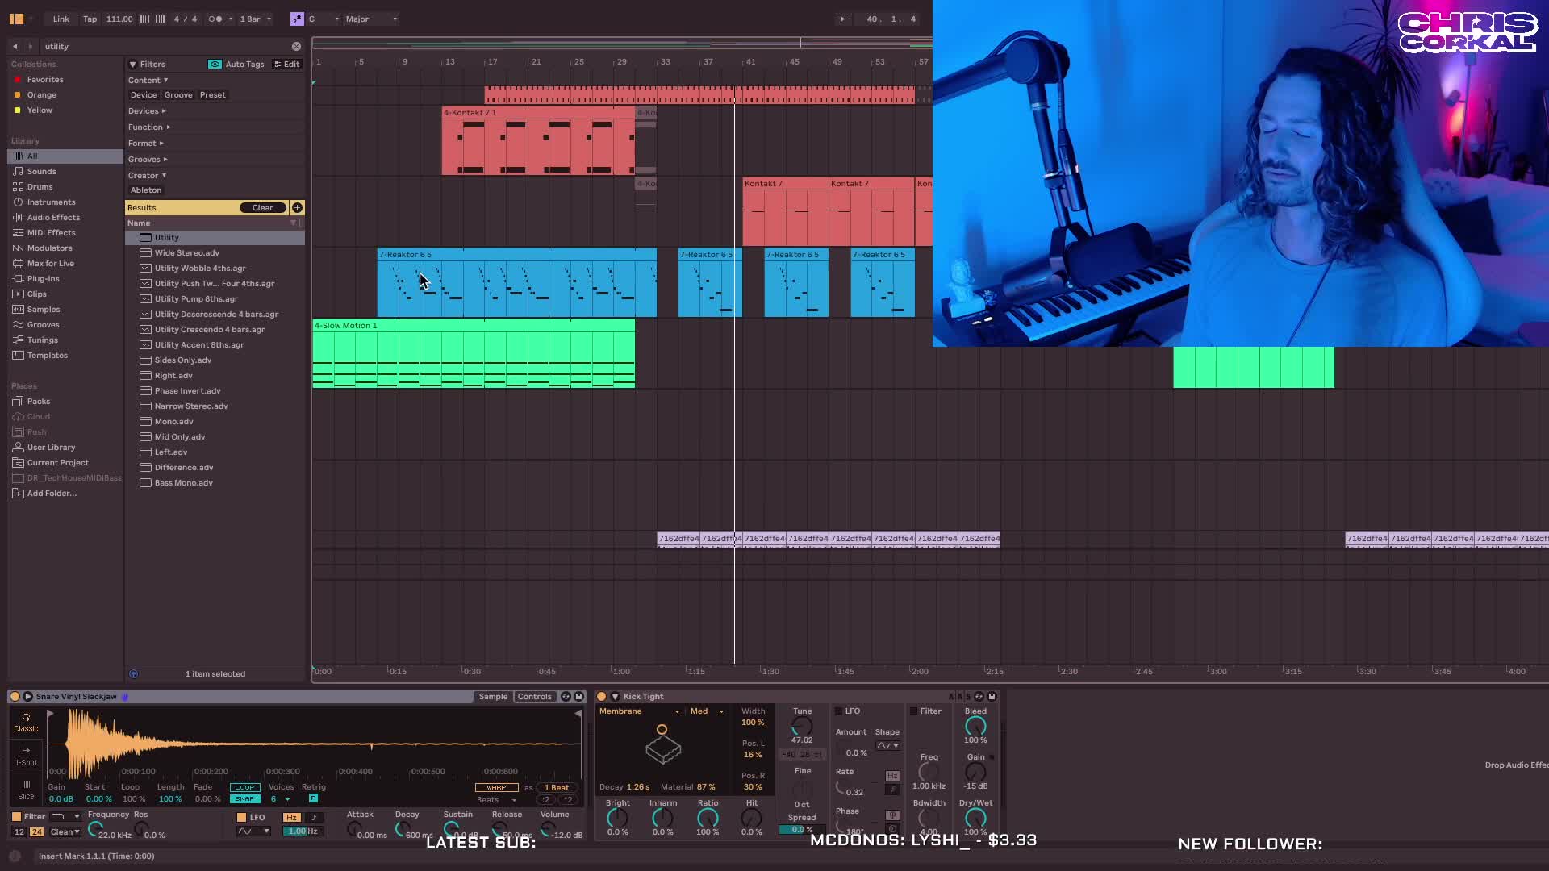The width and height of the screenshot is (1549, 871).
Task: Toggle the LOOP switch in Simpler
Action: point(244,787)
